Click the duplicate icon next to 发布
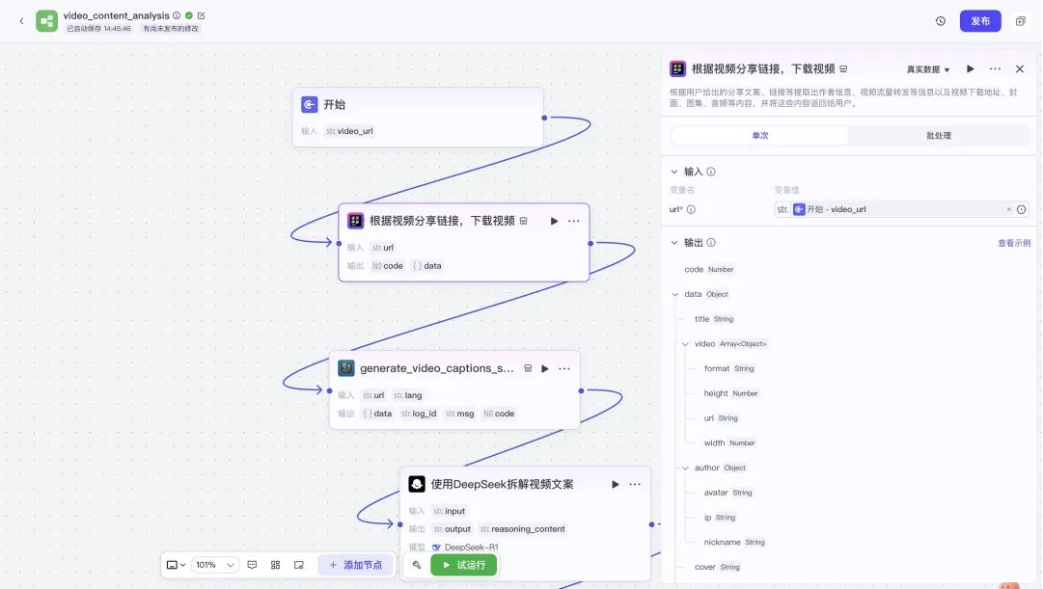Image resolution: width=1043 pixels, height=589 pixels. click(1021, 21)
